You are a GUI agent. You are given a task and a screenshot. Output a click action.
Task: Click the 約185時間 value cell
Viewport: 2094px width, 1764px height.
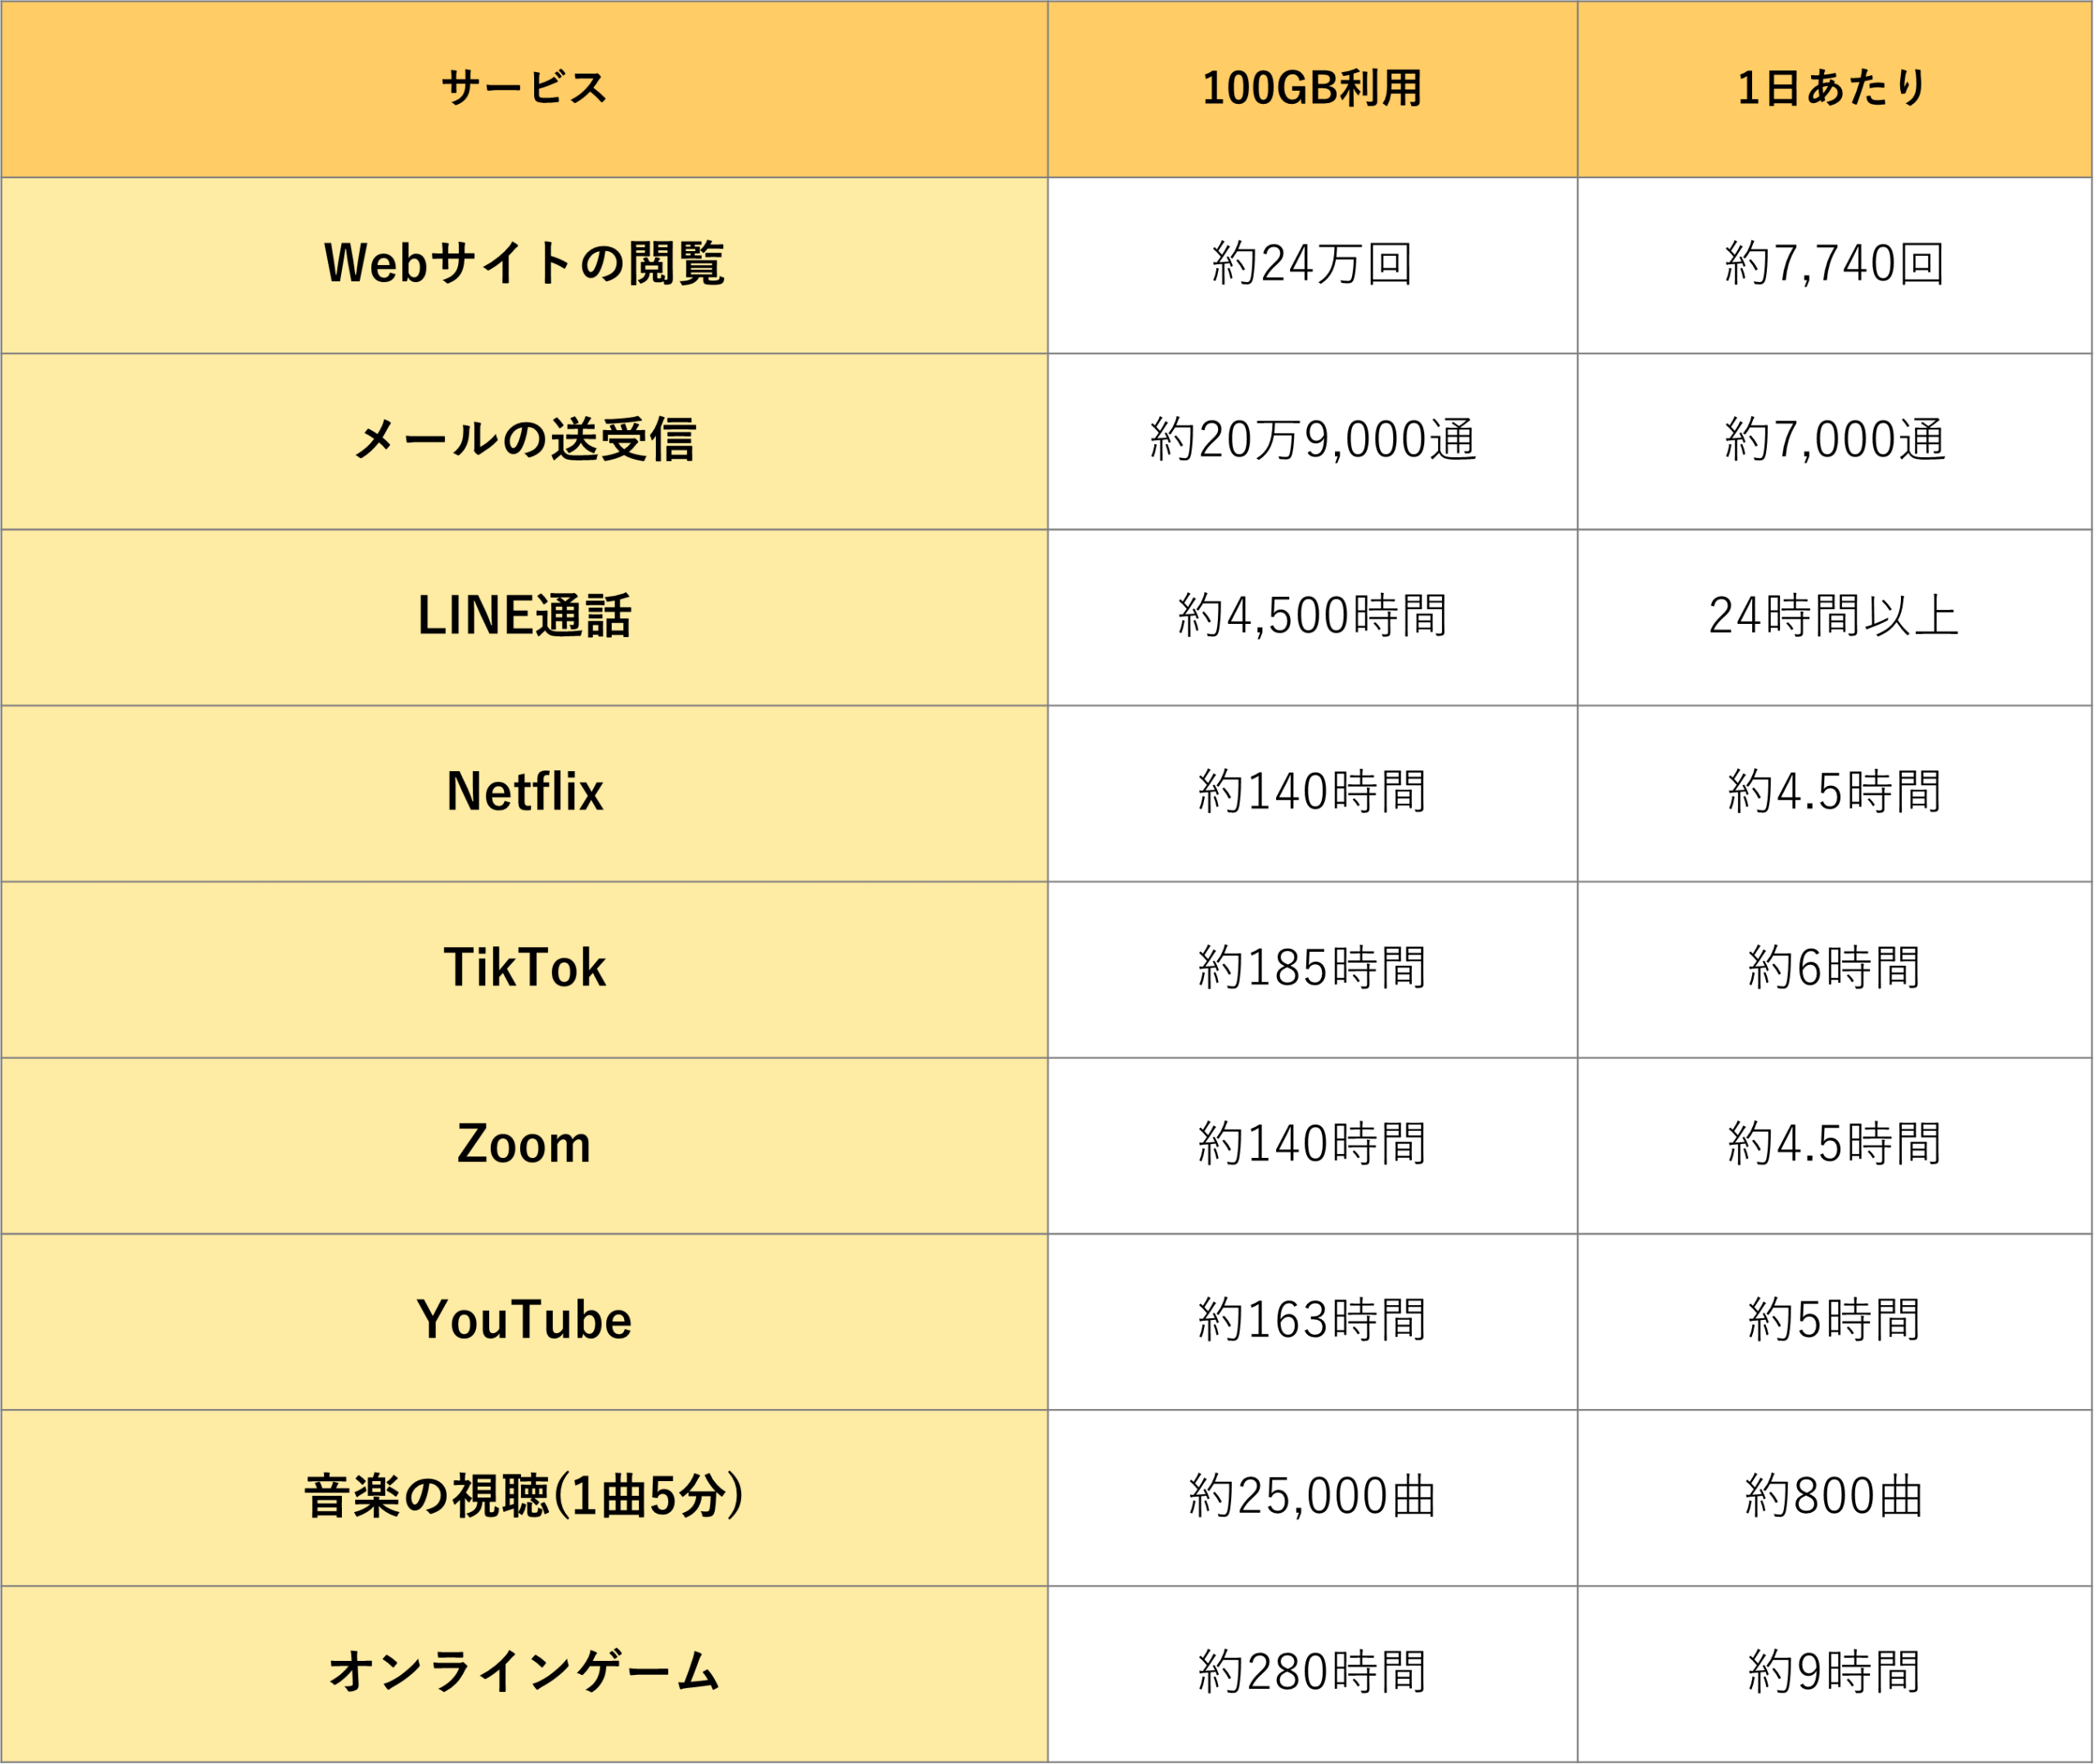(x=1311, y=968)
